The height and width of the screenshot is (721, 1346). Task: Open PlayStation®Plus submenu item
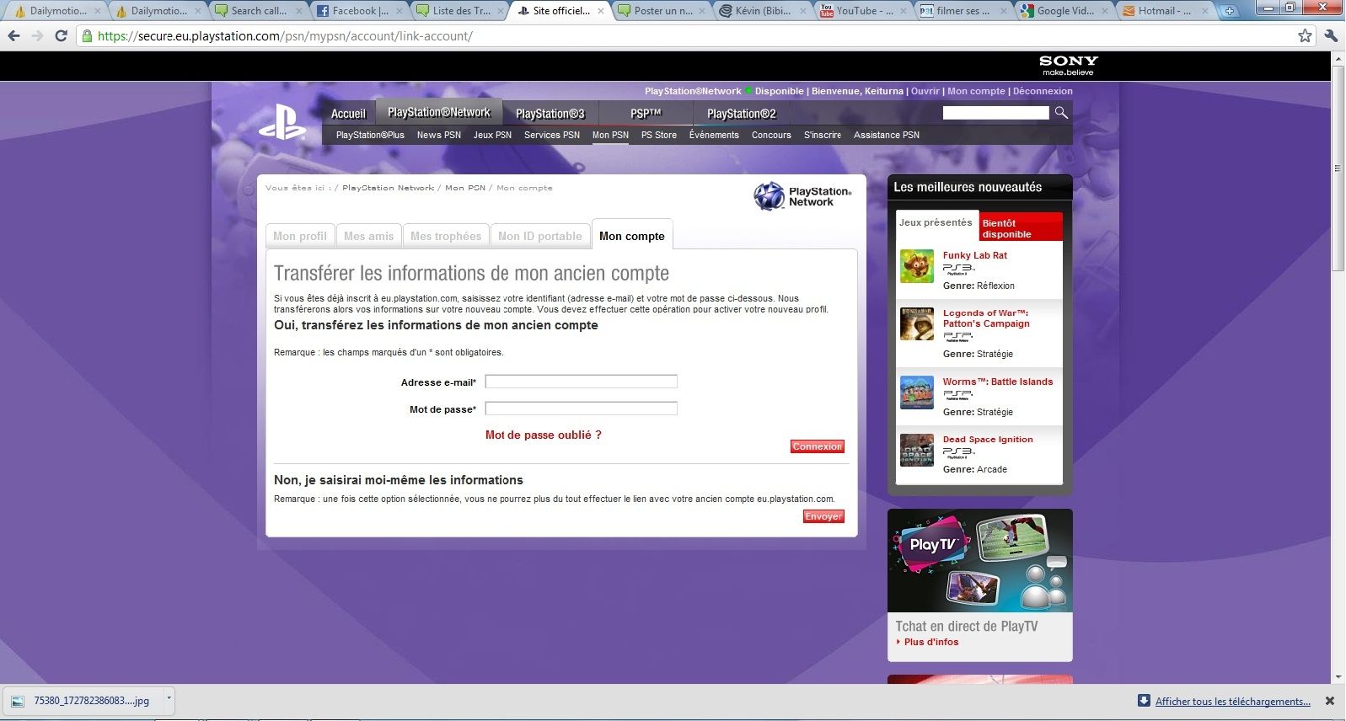point(370,135)
